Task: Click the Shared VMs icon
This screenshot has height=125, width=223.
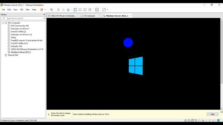Action: pos(6,55)
